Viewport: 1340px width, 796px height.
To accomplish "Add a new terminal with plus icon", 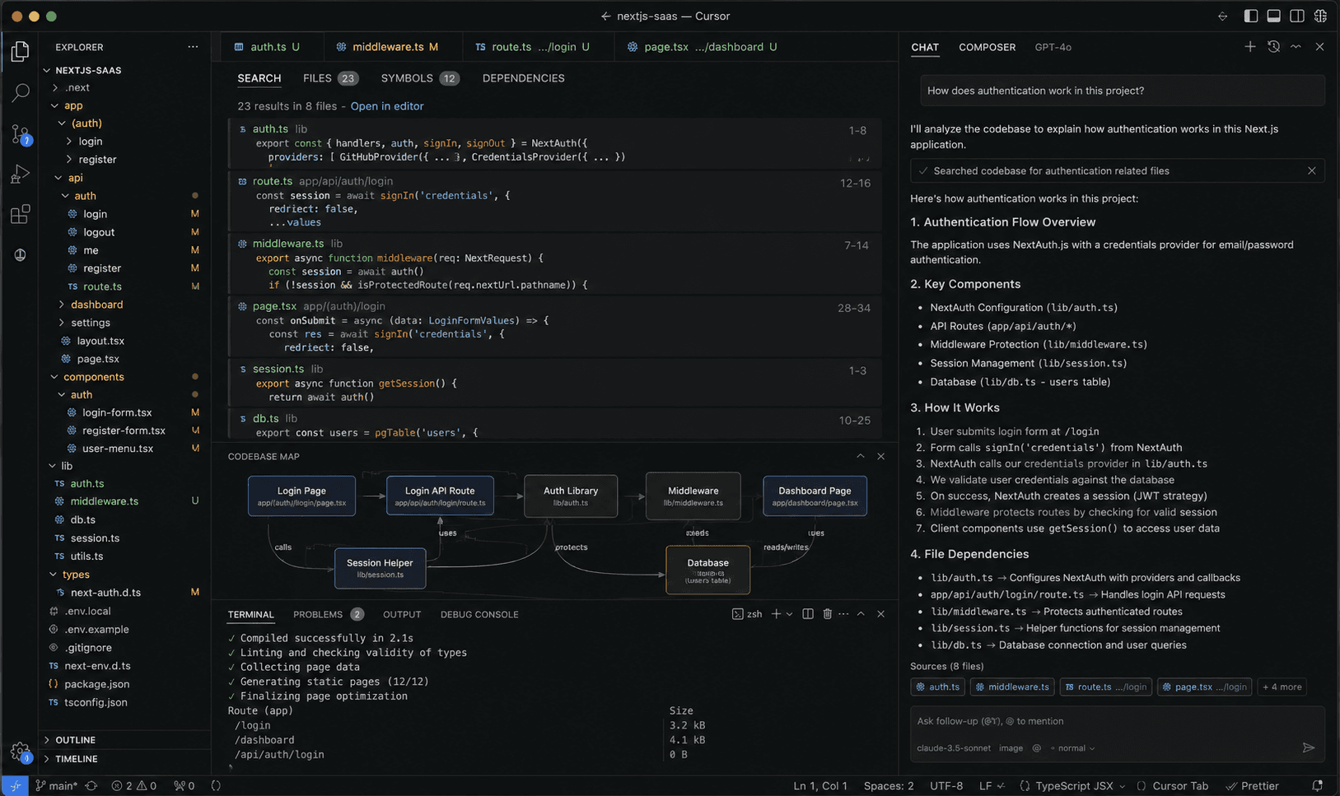I will click(x=776, y=614).
